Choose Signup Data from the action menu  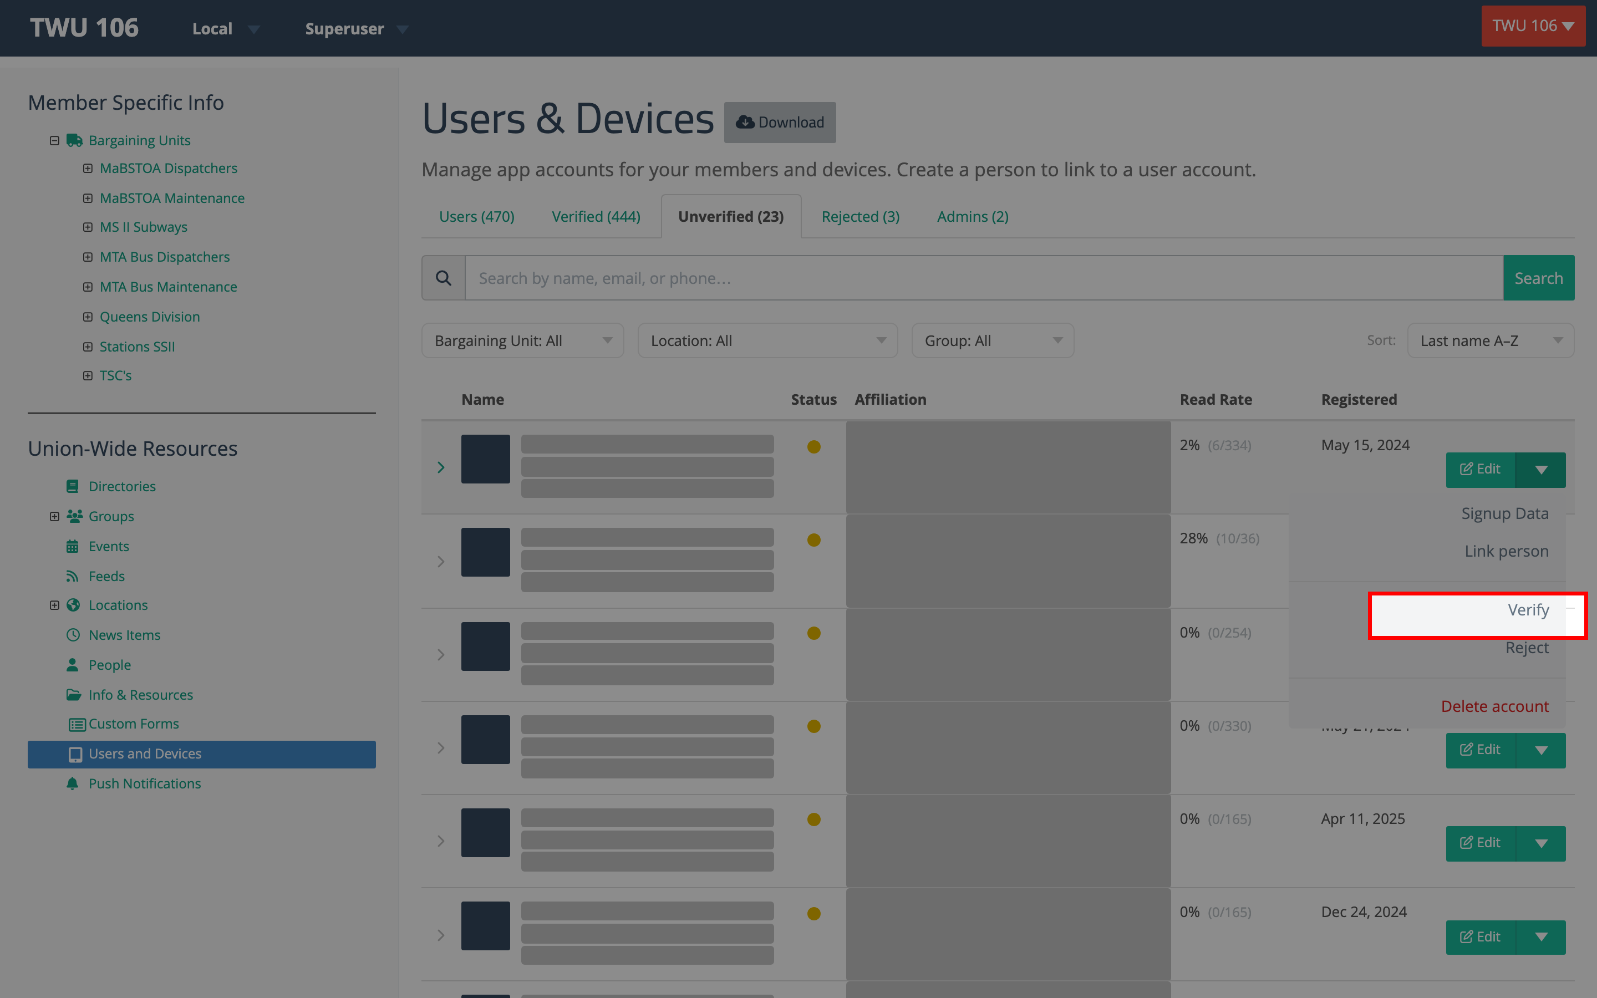tap(1504, 513)
